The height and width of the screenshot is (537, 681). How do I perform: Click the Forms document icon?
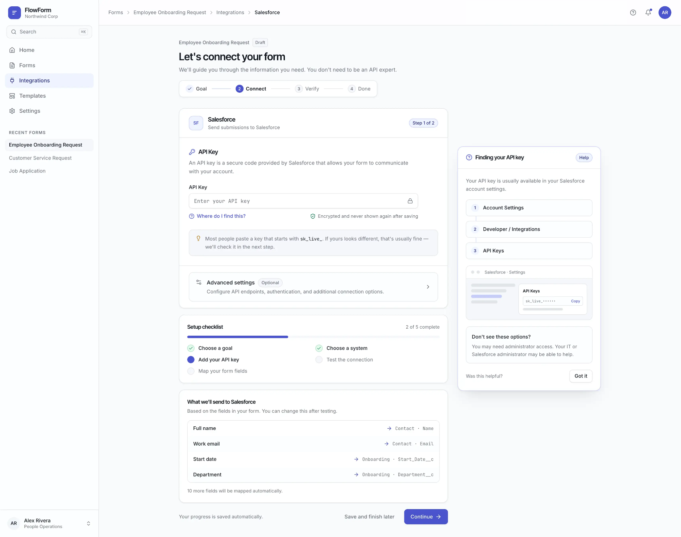[12, 65]
